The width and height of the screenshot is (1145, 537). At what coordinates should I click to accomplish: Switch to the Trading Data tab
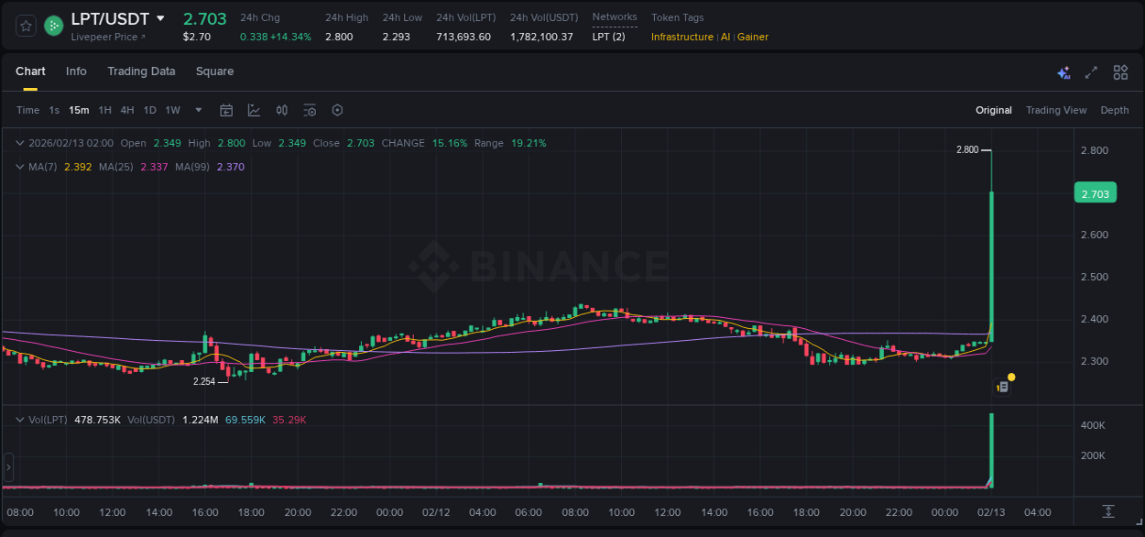click(141, 71)
